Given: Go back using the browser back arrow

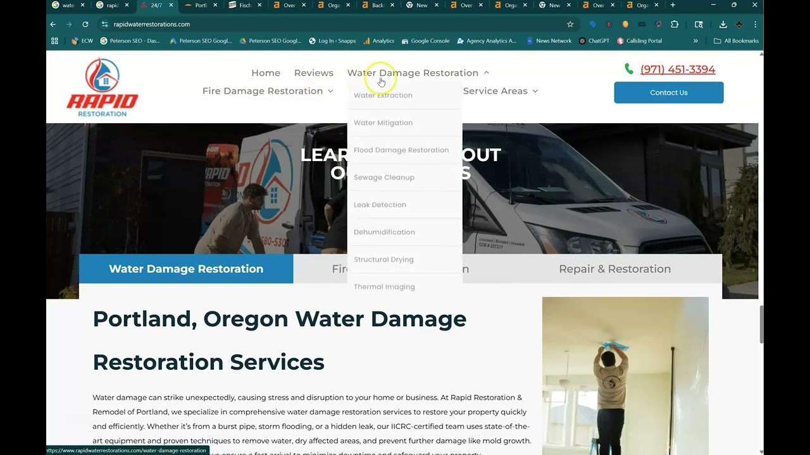Looking at the screenshot, I should [53, 24].
